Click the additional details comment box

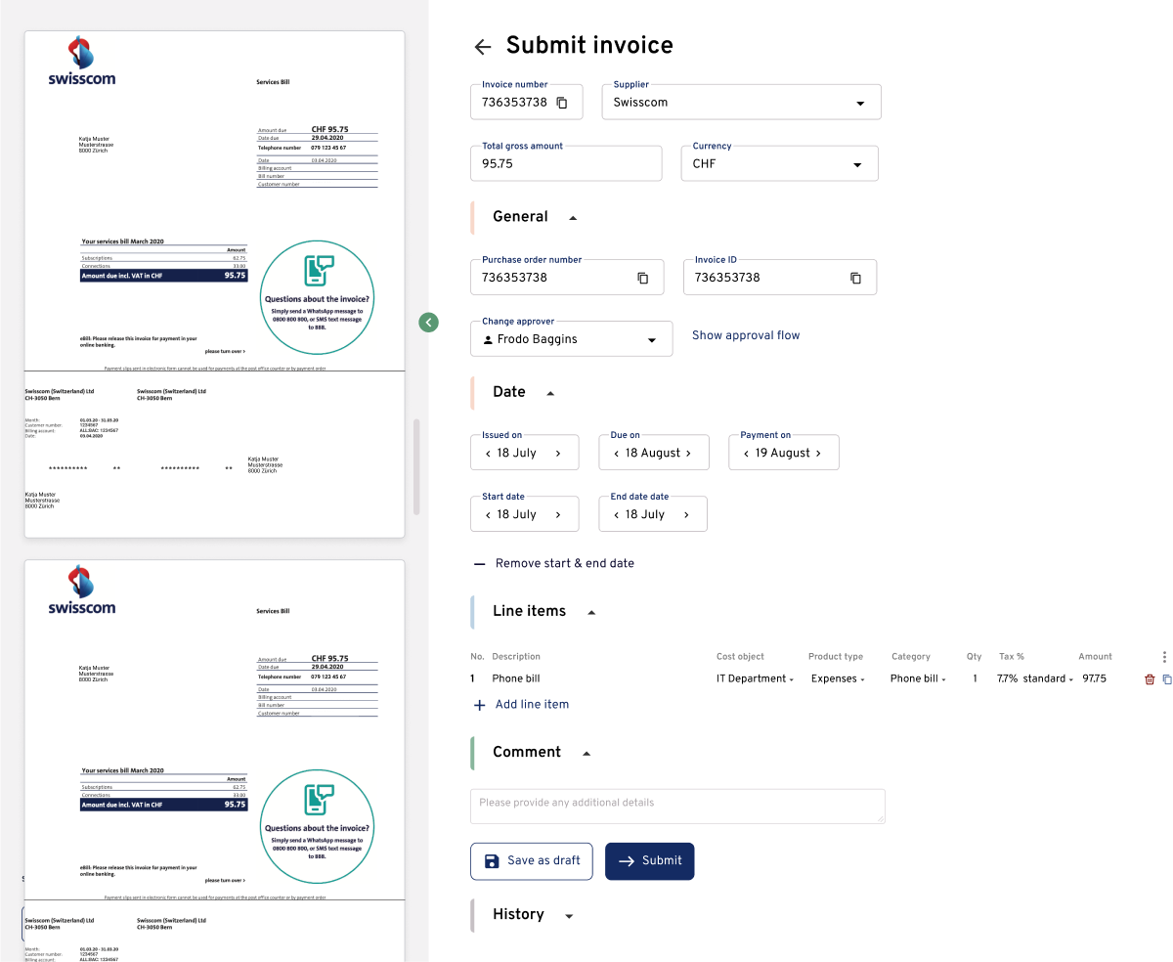[677, 806]
